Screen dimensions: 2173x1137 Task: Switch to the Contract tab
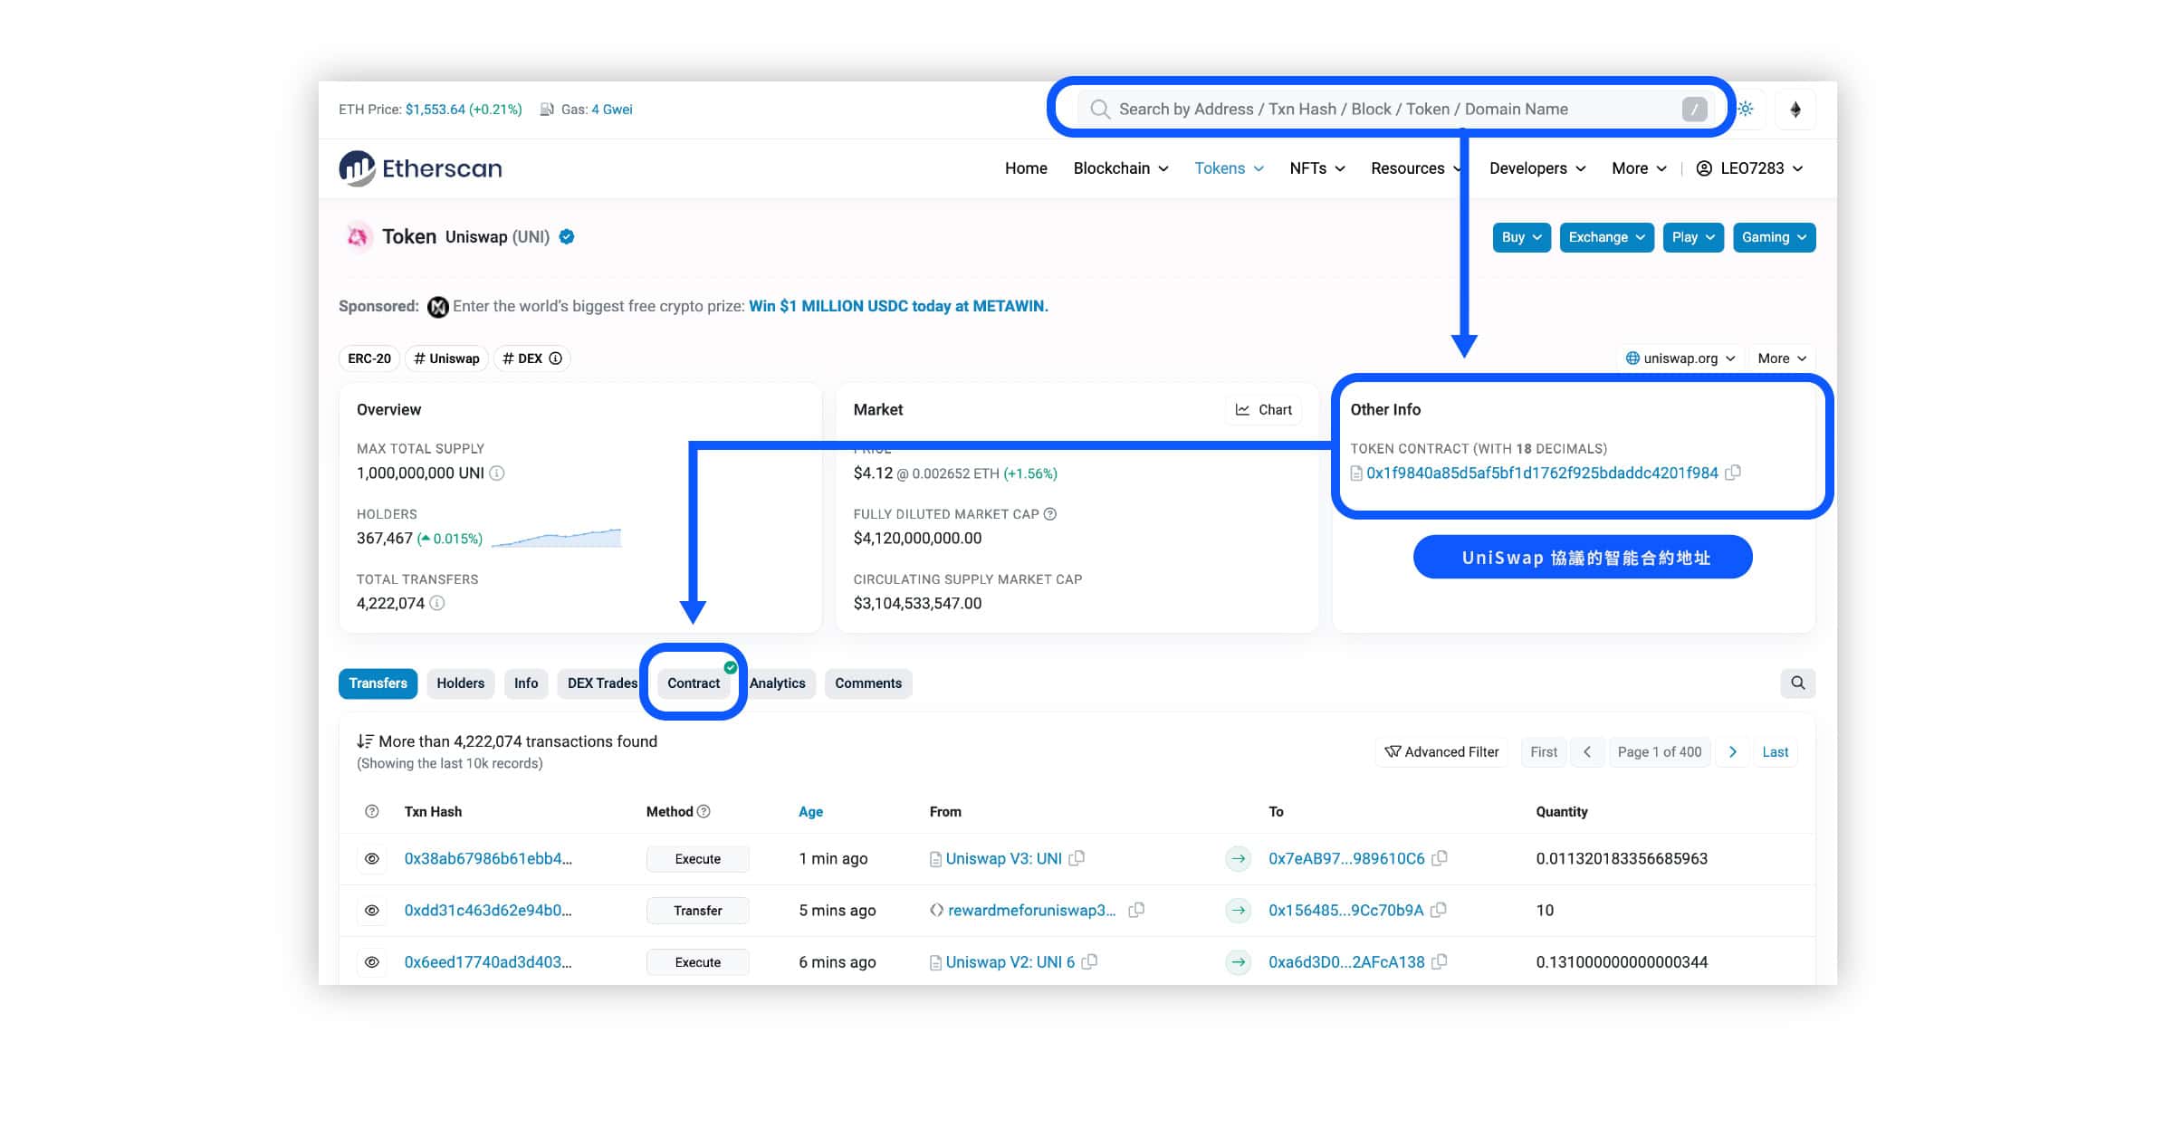point(694,683)
